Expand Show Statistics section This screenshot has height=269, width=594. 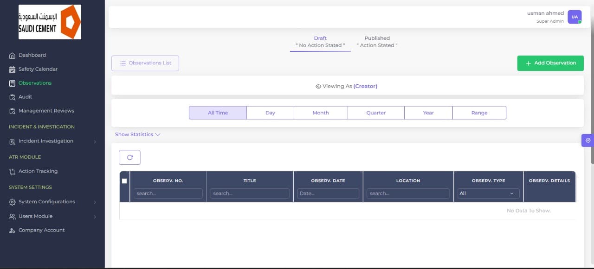click(137, 135)
